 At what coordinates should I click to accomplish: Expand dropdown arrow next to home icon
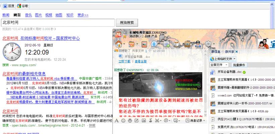(124, 44)
